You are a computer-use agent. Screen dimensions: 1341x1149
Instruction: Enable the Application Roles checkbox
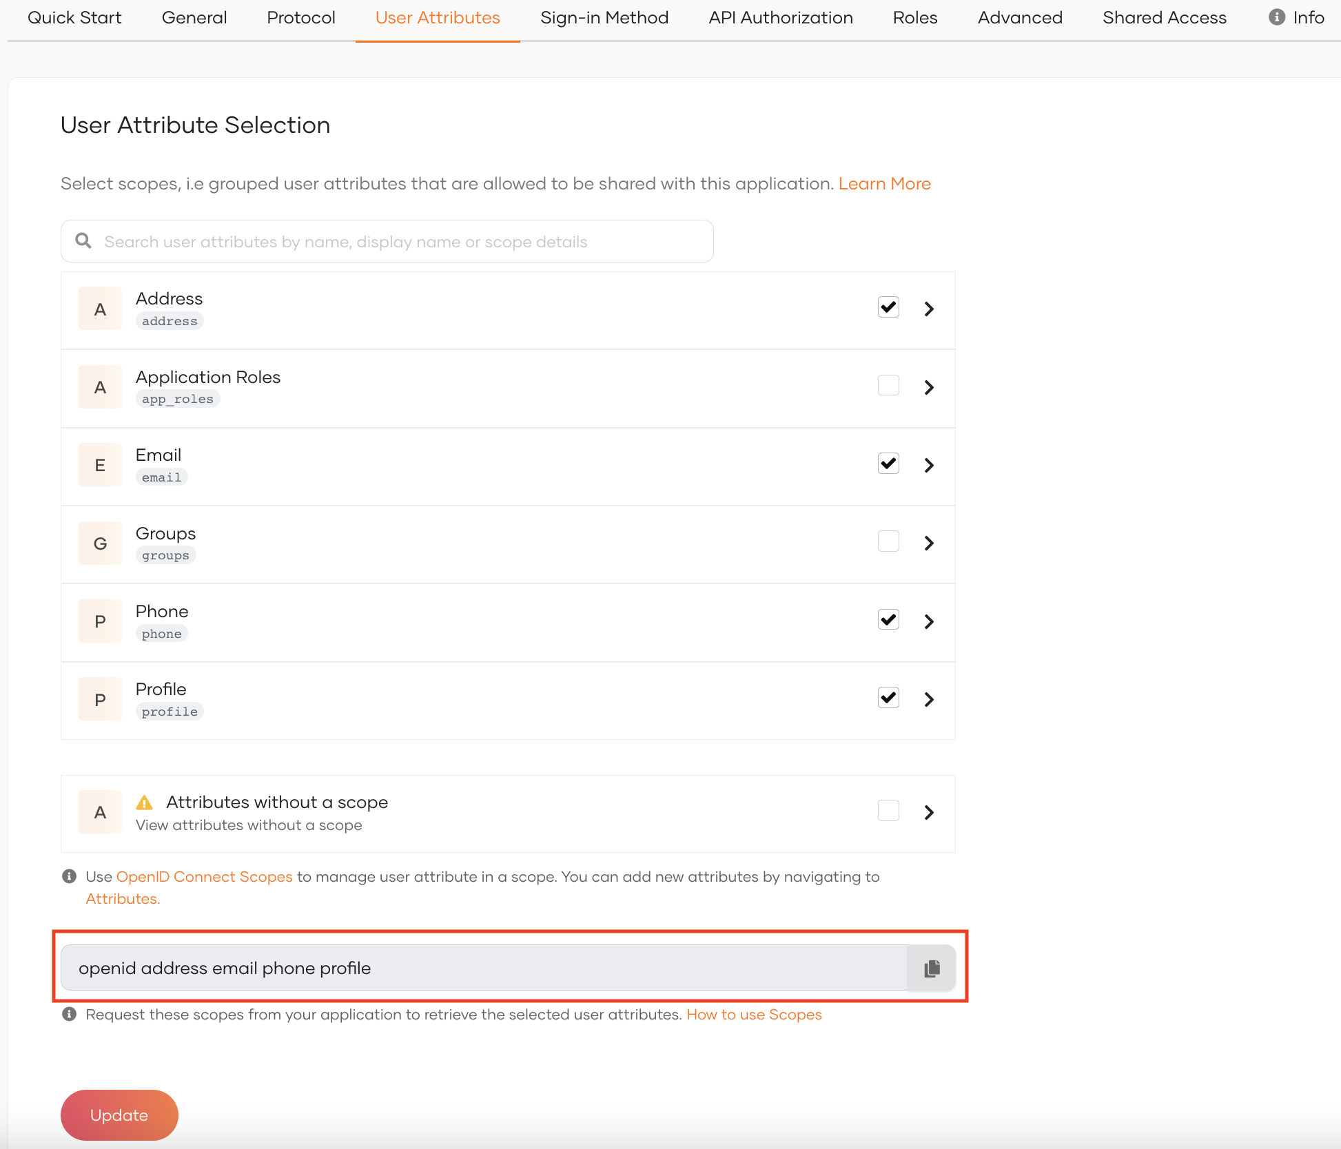[x=888, y=385]
